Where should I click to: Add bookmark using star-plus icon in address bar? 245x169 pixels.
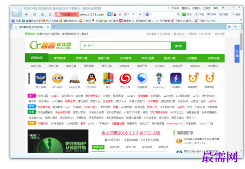[x=120, y=14]
